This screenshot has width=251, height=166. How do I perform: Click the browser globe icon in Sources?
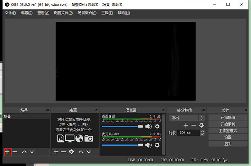point(79,138)
